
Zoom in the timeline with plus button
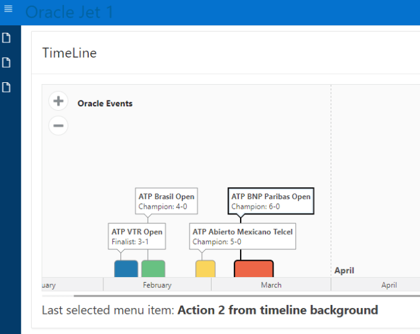[58, 101]
